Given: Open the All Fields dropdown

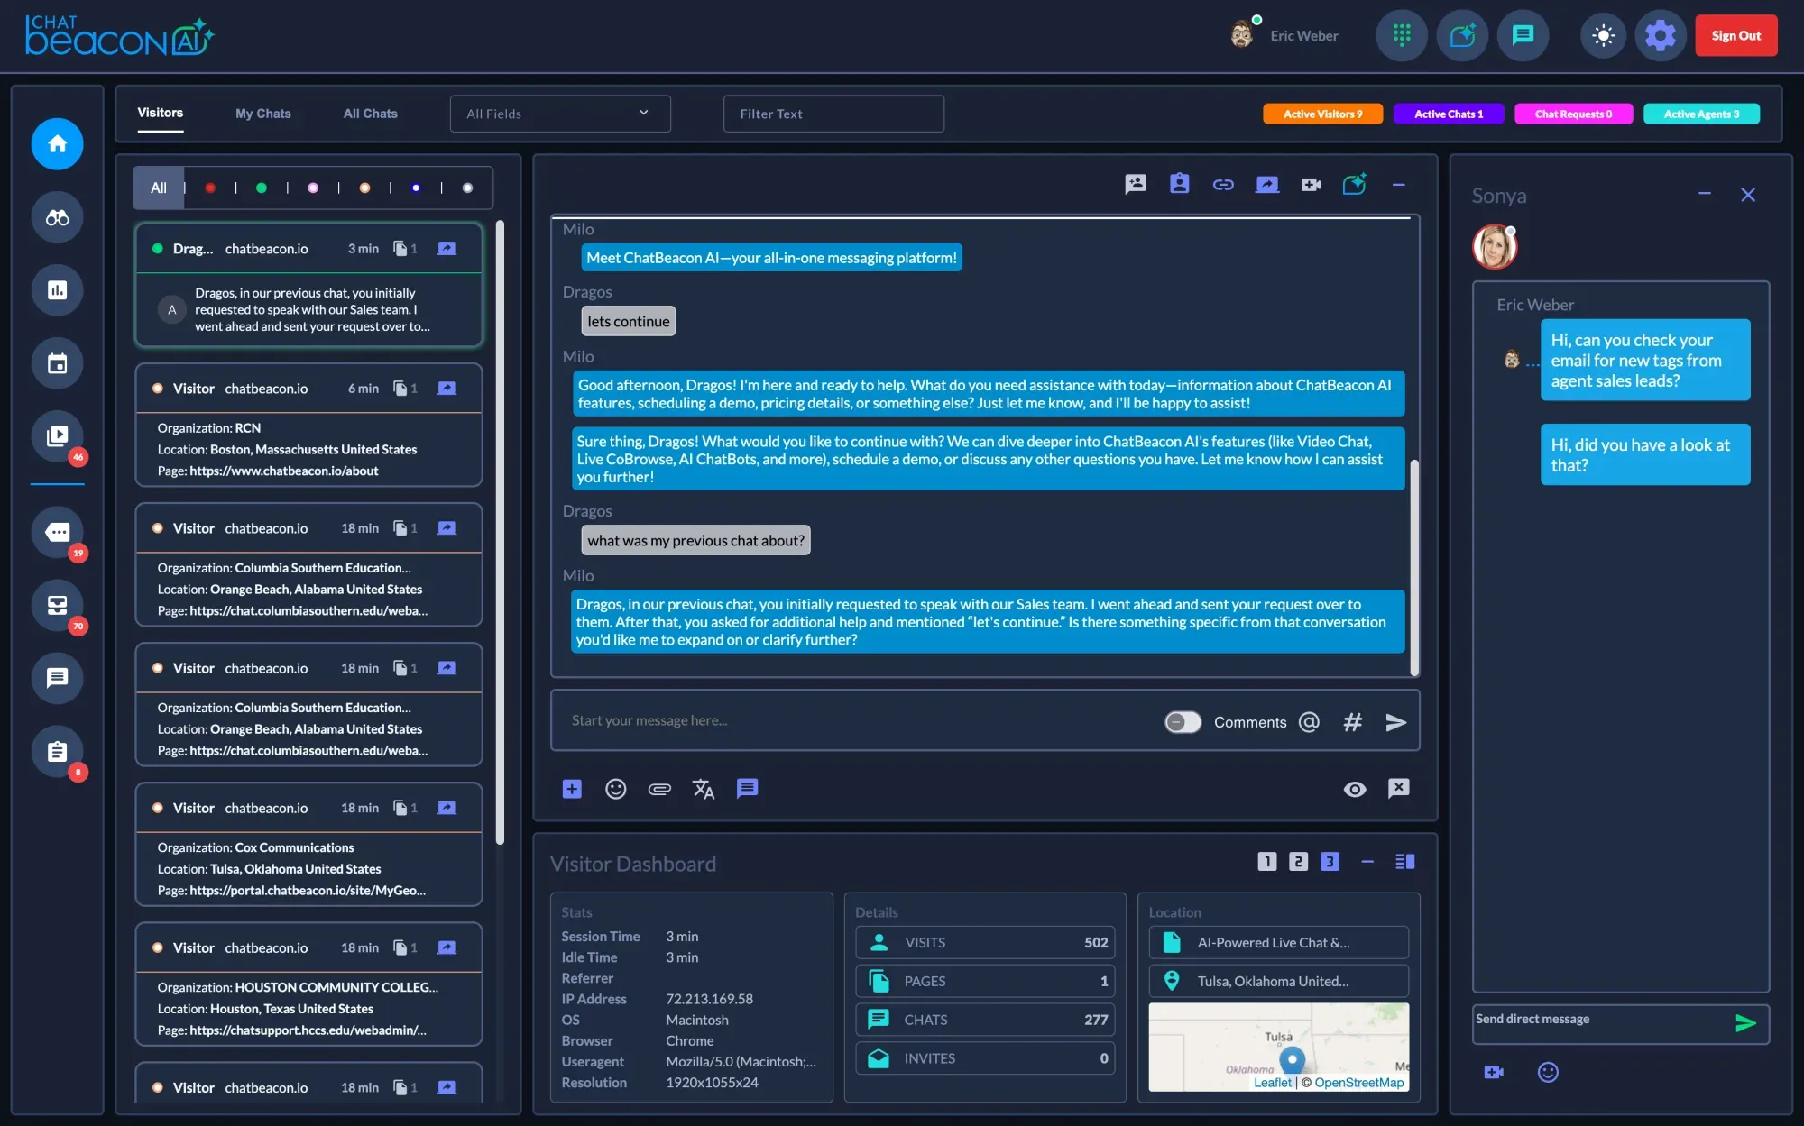Looking at the screenshot, I should click(559, 114).
